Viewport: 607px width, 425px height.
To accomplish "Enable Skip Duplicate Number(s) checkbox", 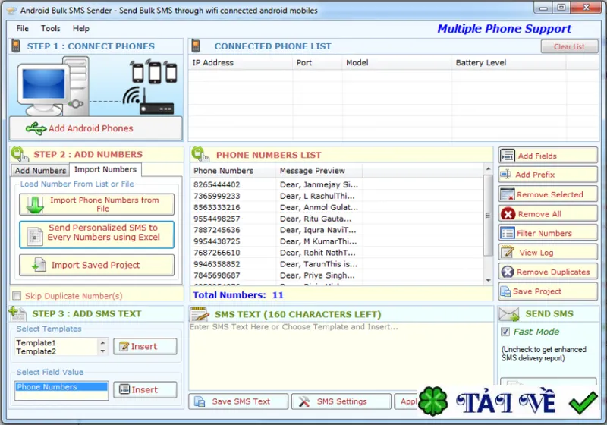I will 17,296.
